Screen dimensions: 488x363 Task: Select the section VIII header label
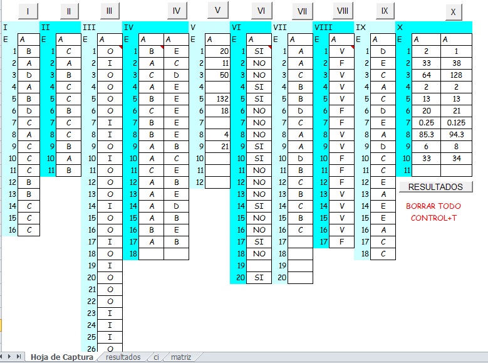click(x=323, y=28)
